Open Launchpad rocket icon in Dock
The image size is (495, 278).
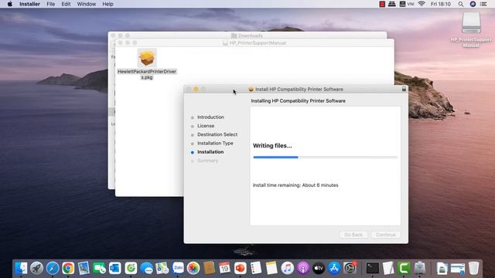37,268
